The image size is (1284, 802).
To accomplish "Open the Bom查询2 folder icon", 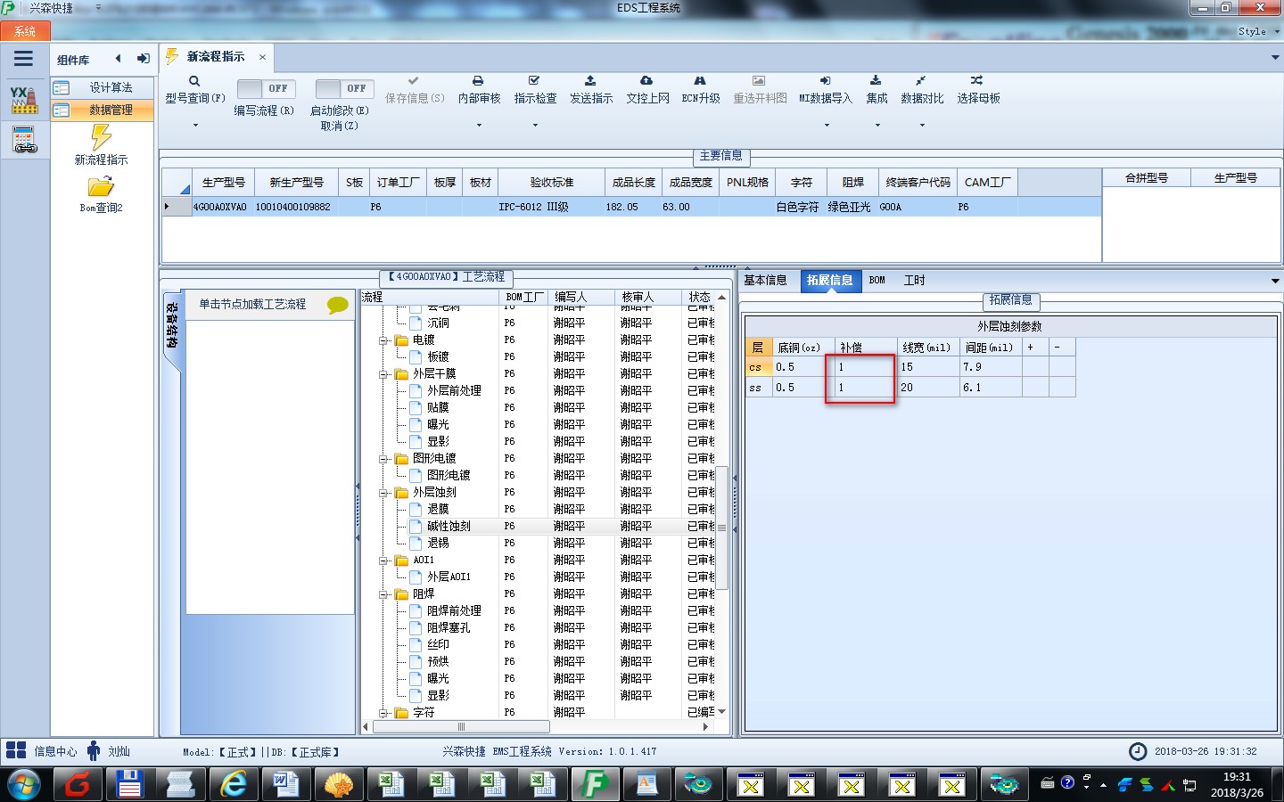I will click(x=101, y=186).
